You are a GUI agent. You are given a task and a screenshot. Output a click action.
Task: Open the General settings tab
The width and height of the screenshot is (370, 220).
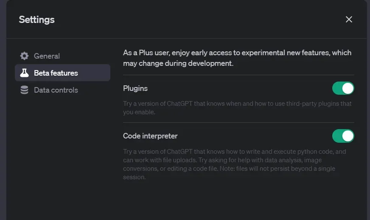pos(47,56)
